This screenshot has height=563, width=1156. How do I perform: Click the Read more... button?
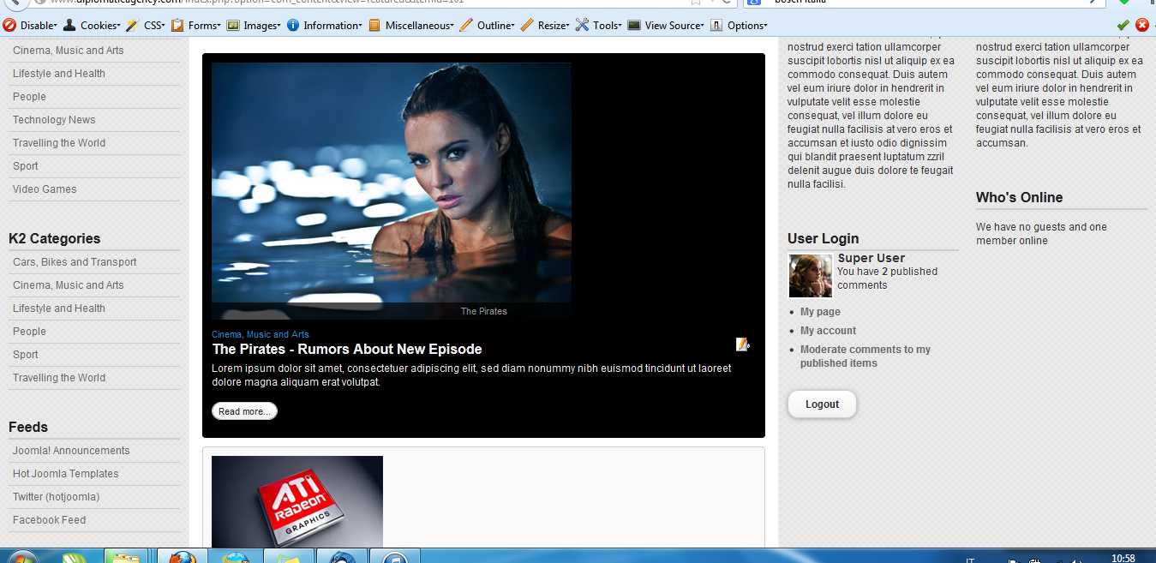tap(244, 411)
